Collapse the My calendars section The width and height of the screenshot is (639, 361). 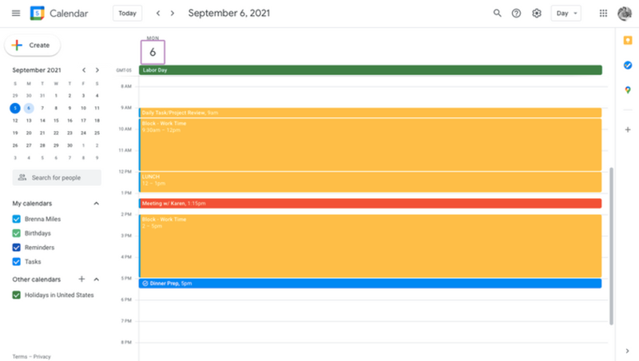tap(96, 204)
